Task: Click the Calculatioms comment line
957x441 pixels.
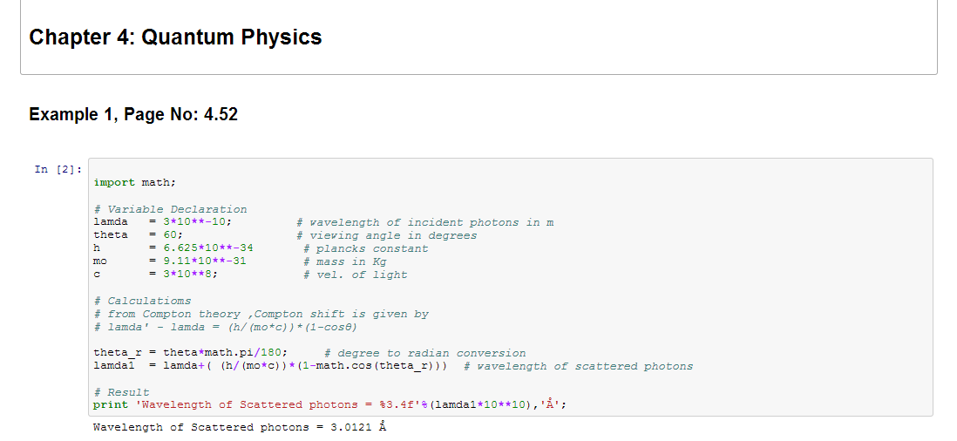Action: (x=142, y=301)
